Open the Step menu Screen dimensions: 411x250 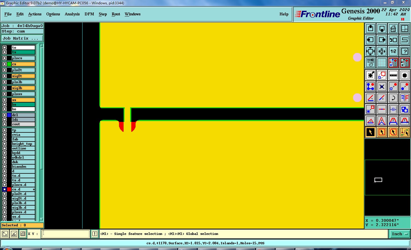click(103, 14)
